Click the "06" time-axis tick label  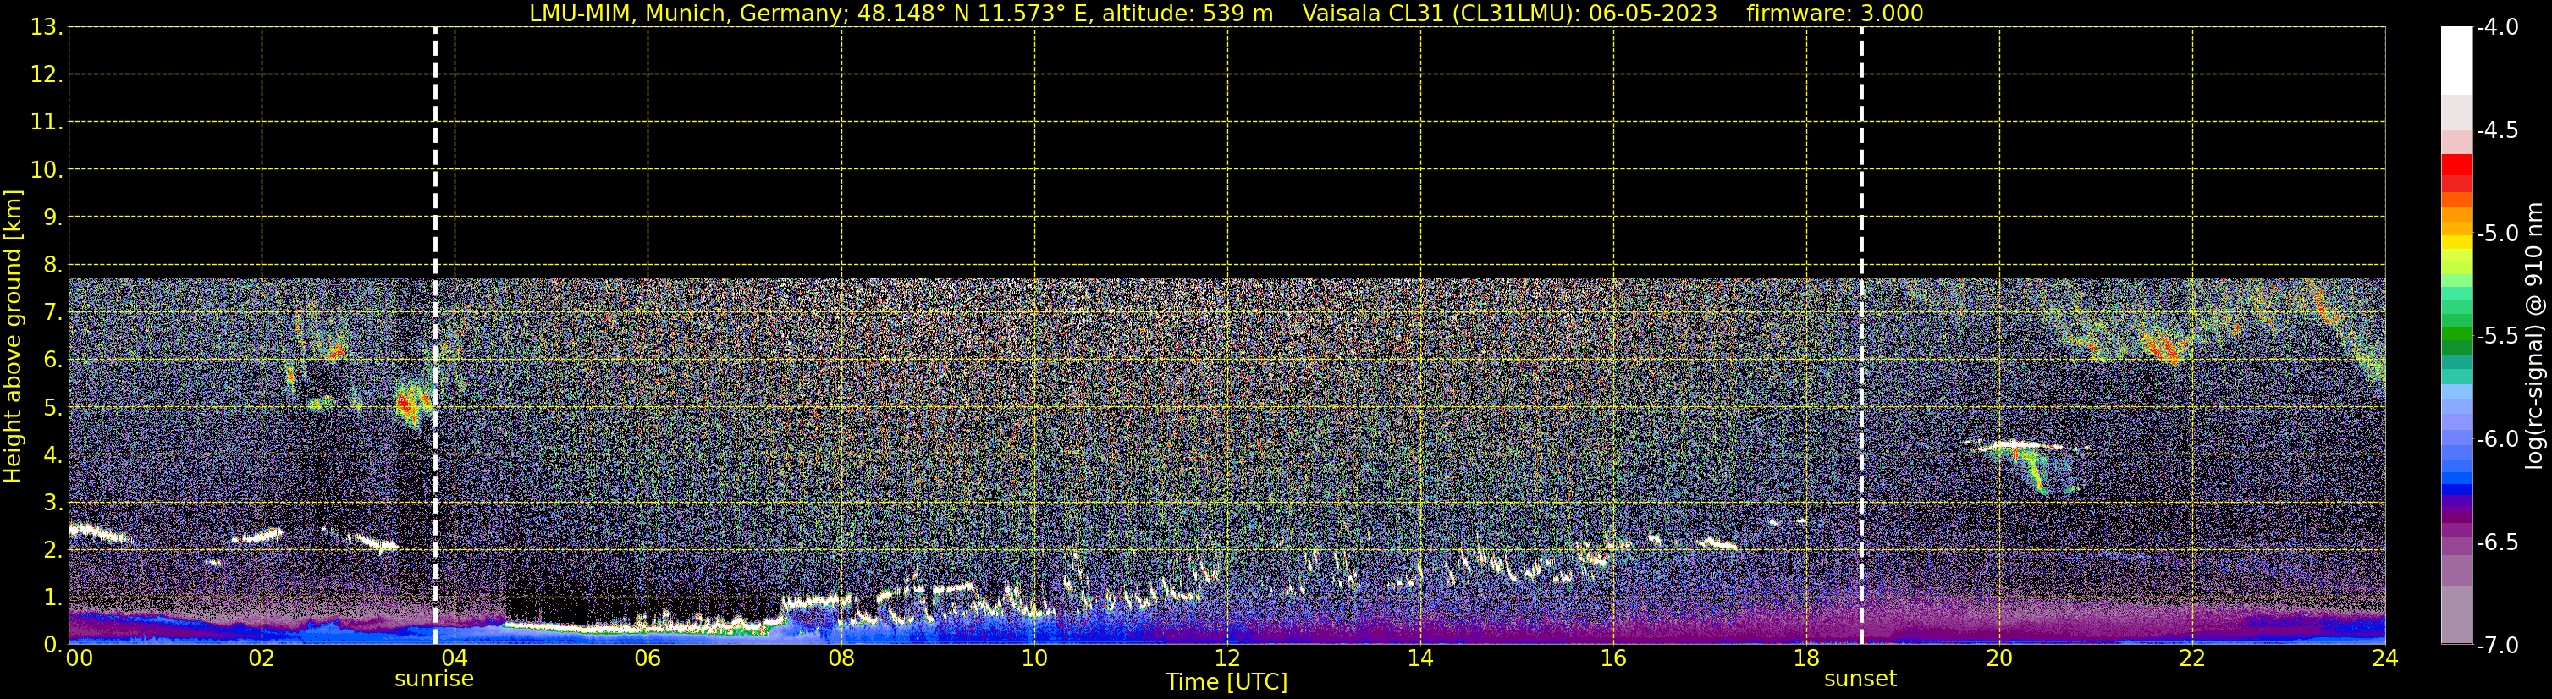pyautogui.click(x=648, y=658)
